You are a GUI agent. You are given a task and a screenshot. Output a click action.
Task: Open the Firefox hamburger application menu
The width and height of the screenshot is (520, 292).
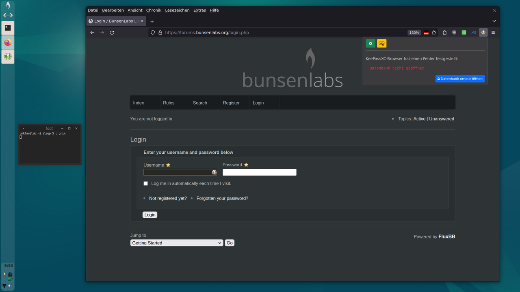pos(493,32)
